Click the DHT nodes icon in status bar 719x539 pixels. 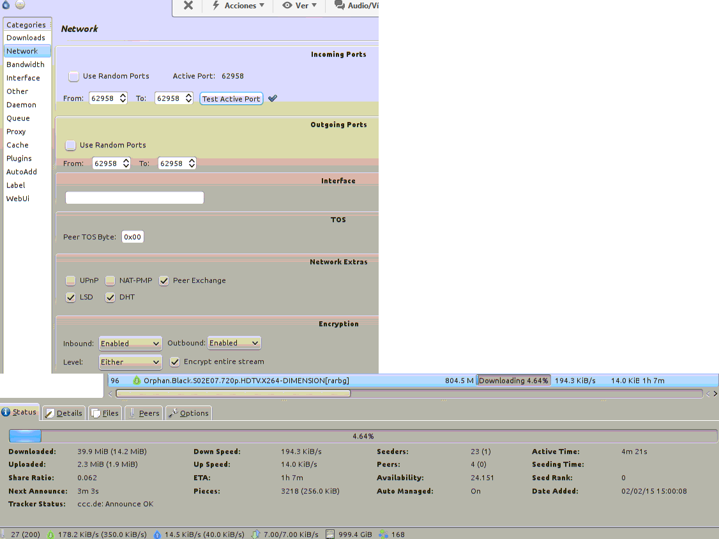pyautogui.click(x=383, y=535)
